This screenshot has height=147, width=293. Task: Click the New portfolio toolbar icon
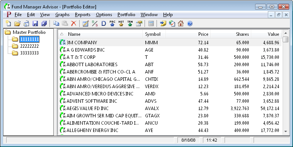pos(8,23)
